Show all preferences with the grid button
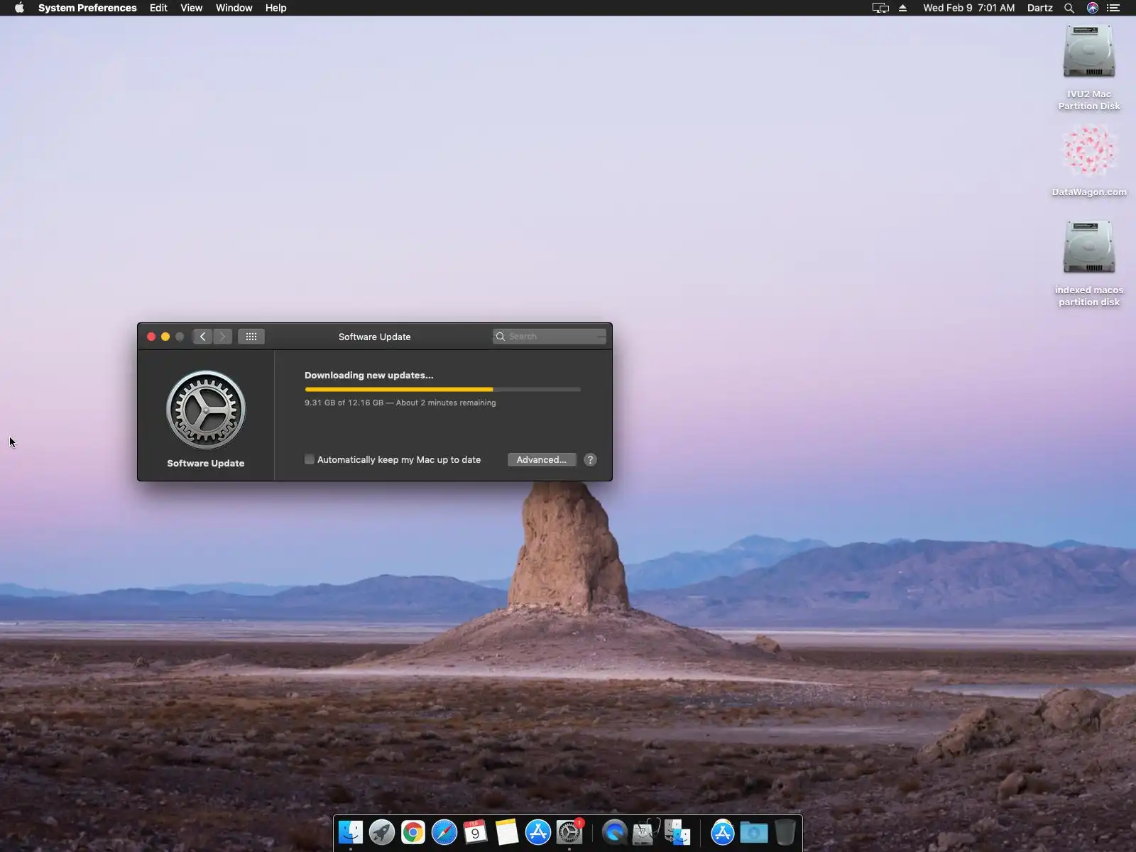 (251, 337)
